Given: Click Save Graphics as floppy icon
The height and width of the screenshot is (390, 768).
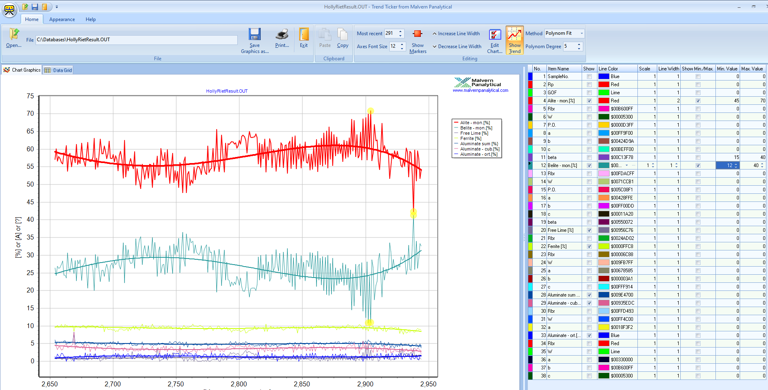Looking at the screenshot, I should click(255, 34).
